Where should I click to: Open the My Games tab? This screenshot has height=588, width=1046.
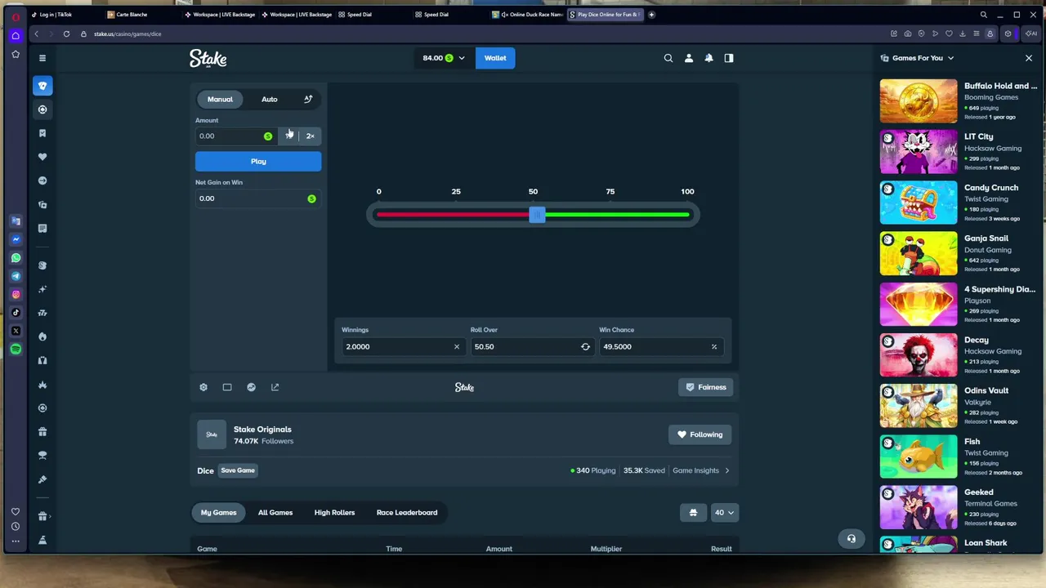(218, 513)
